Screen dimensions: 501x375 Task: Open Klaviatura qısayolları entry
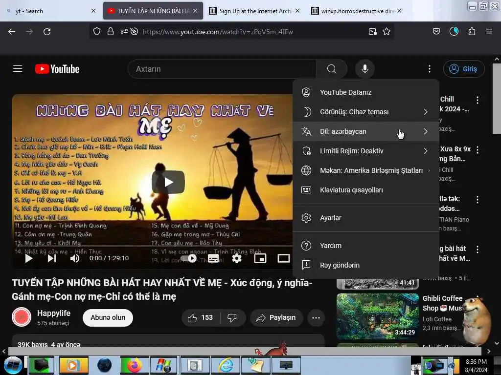pyautogui.click(x=366, y=190)
